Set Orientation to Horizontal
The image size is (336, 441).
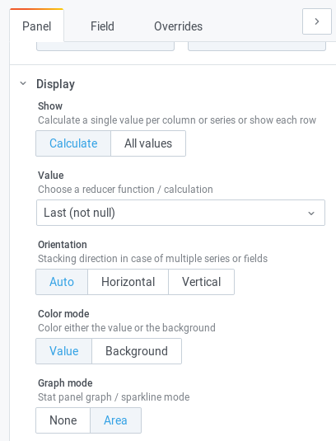[x=128, y=282]
